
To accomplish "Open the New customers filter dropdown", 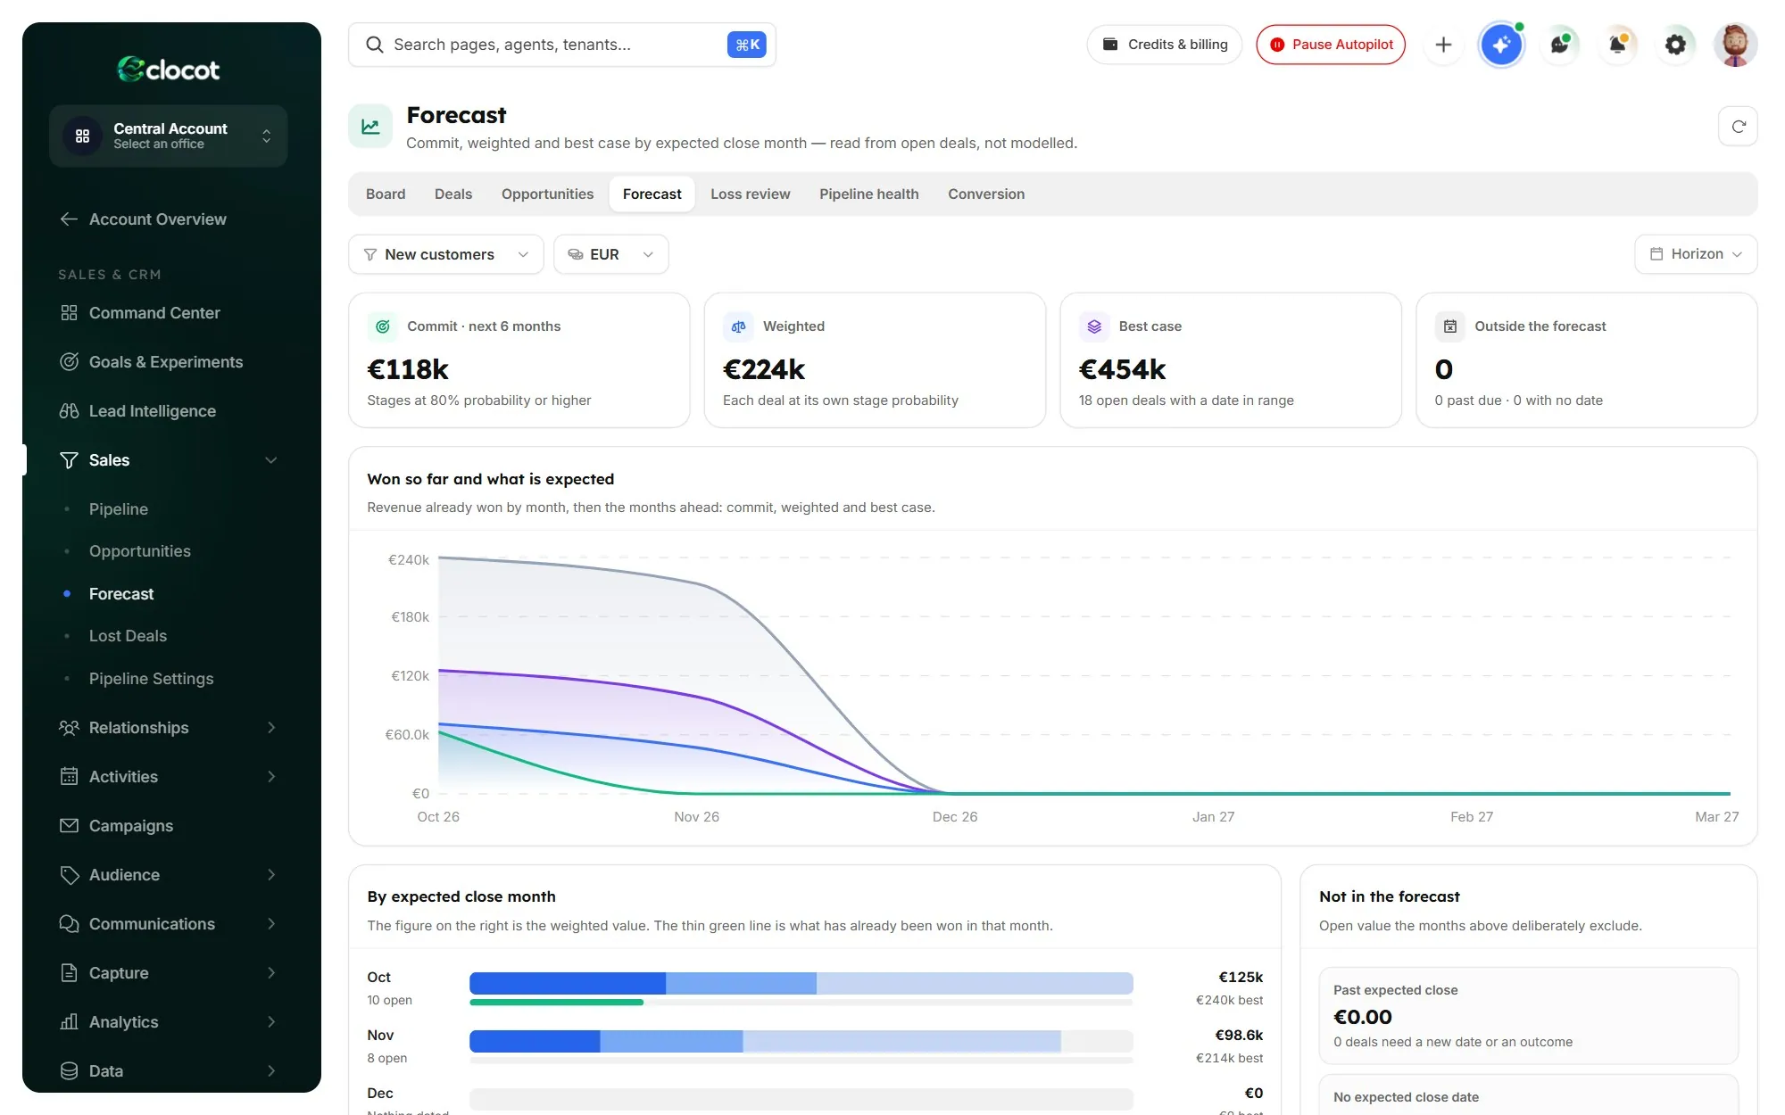I will click(x=445, y=254).
